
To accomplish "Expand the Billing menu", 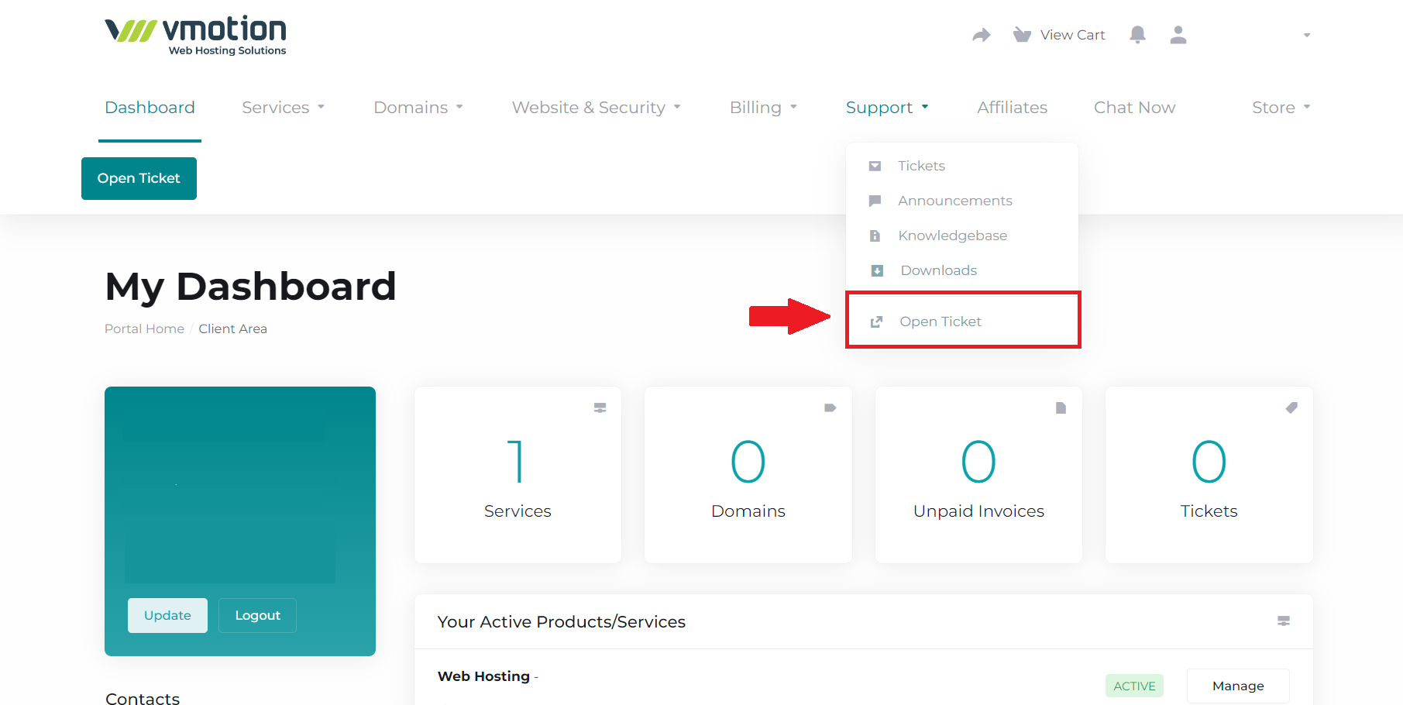I will 763,108.
